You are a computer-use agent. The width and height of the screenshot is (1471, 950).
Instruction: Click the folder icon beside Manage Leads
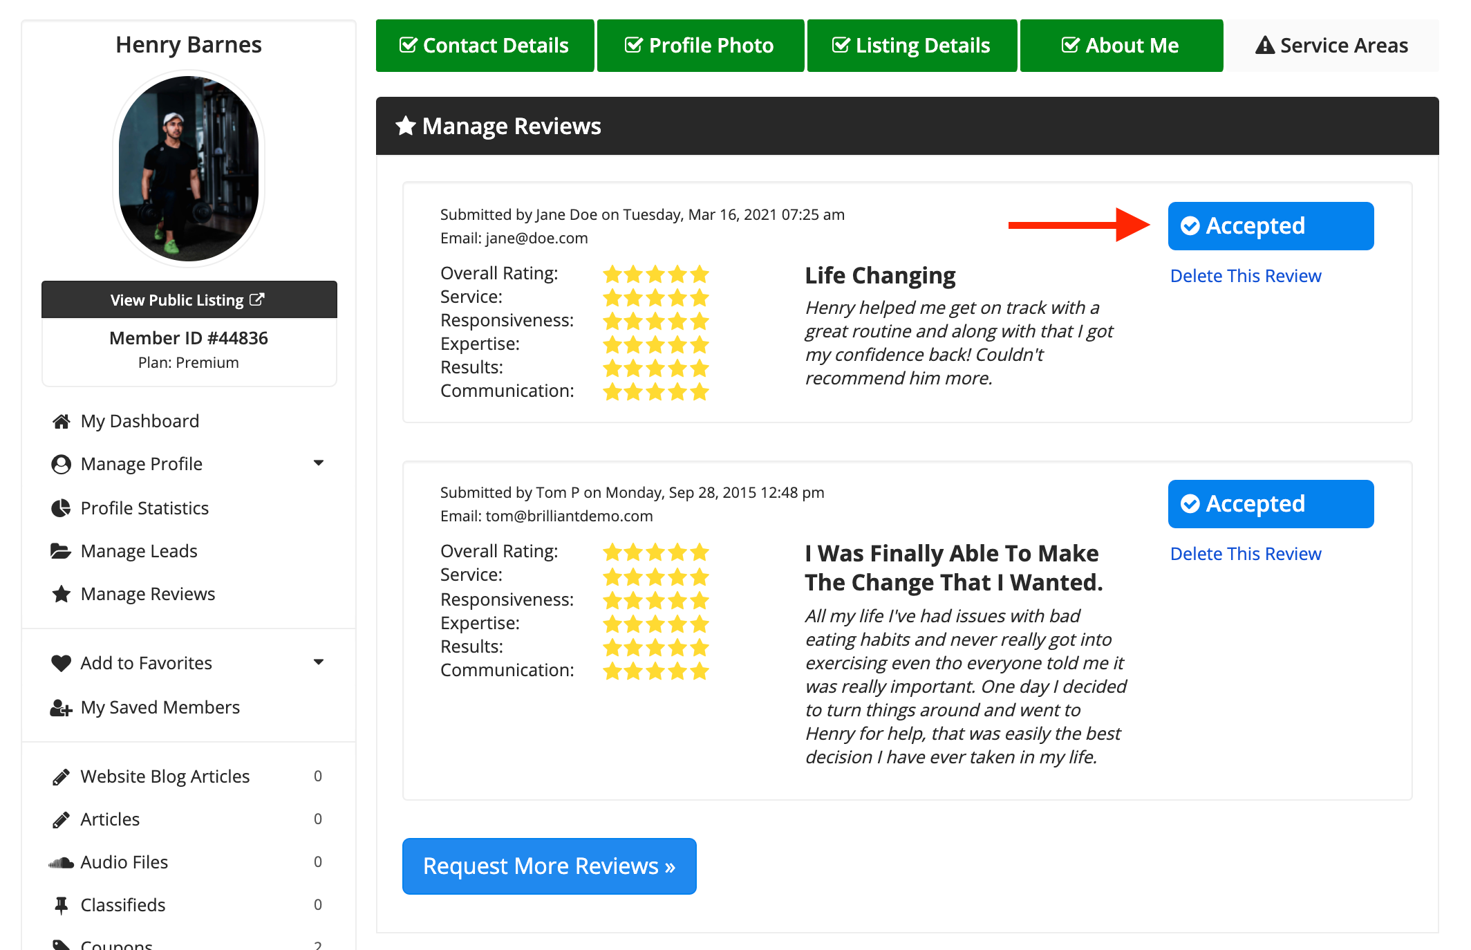(61, 551)
